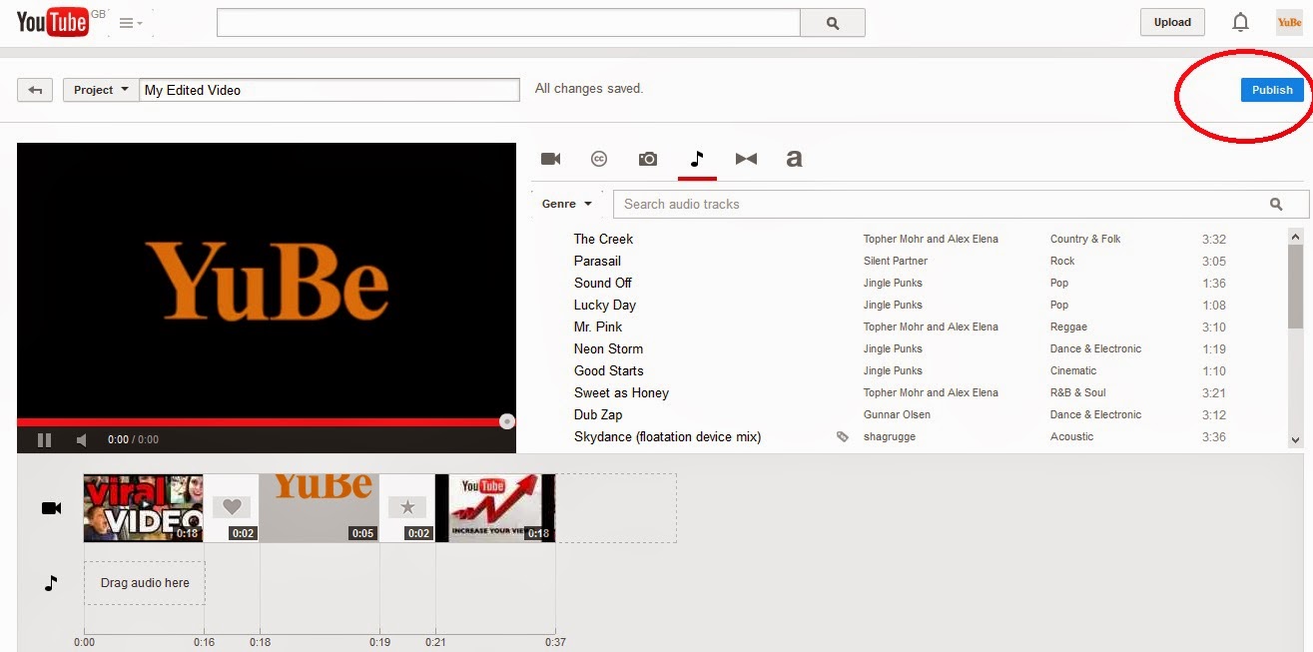Viewport: 1313px width, 652px height.
Task: Click the YouTube search button
Action: (x=833, y=23)
